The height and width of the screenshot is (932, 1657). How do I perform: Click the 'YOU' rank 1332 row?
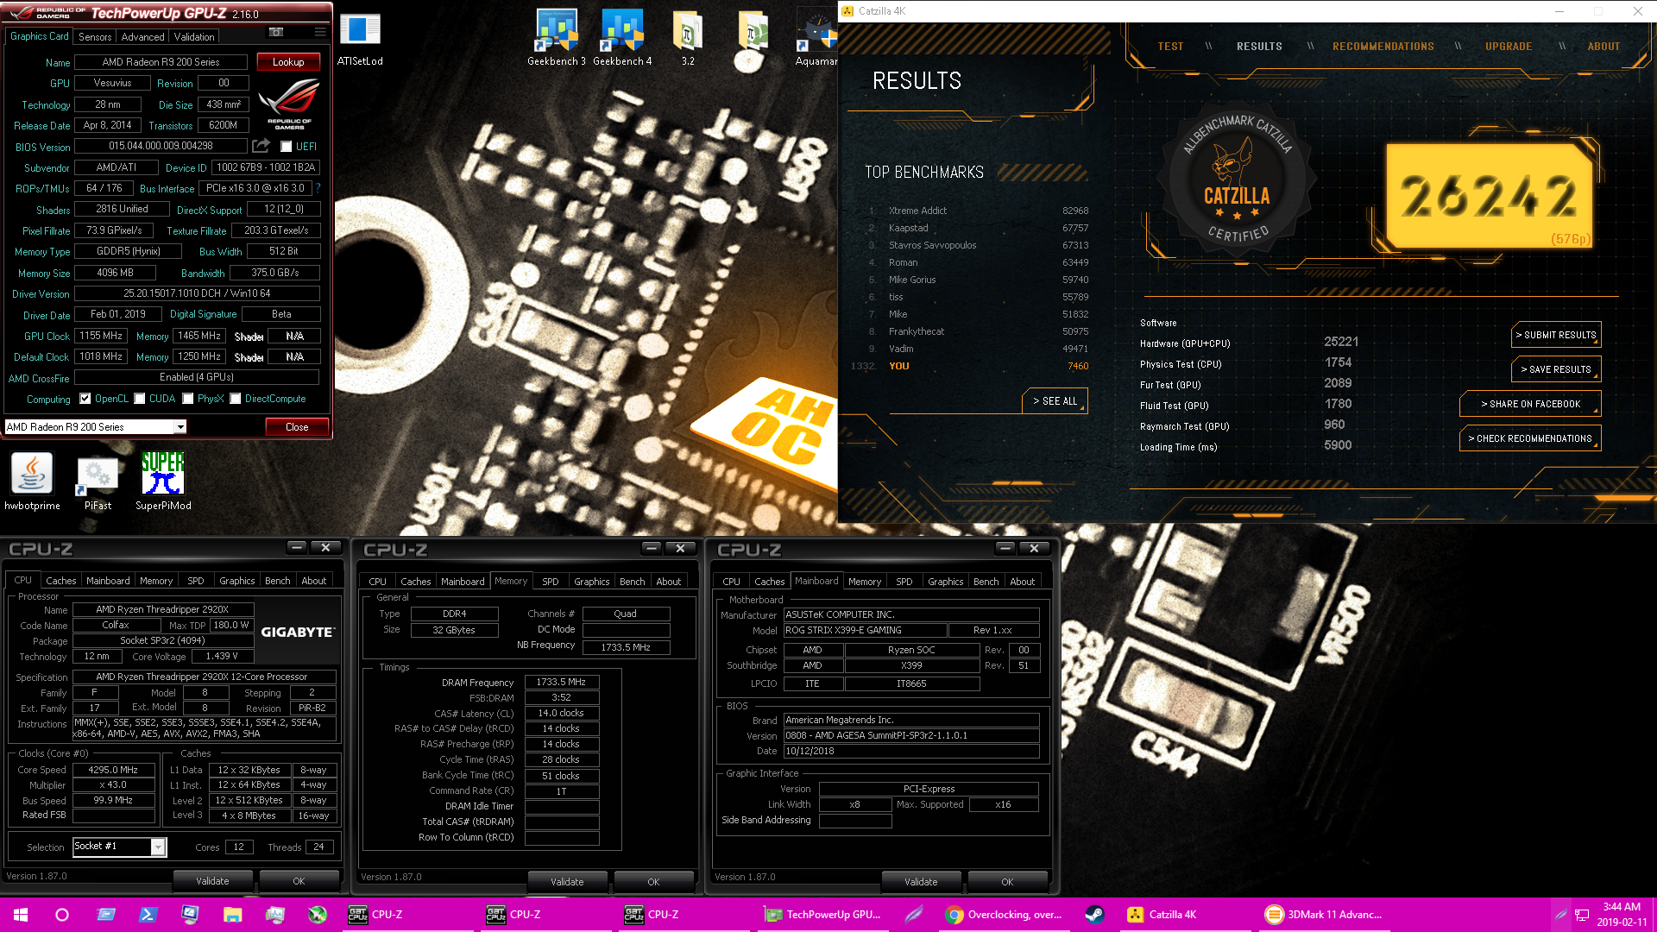[x=969, y=366]
